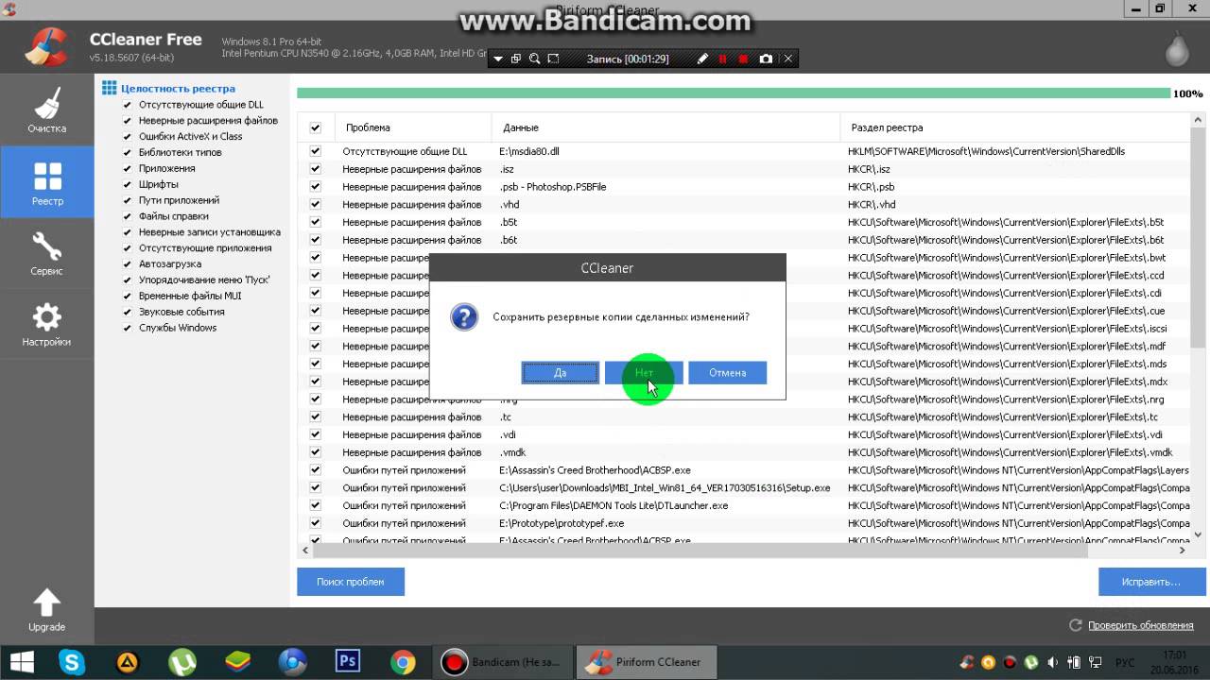Open Photoshop from the taskbar
1210x680 pixels.
point(348,662)
